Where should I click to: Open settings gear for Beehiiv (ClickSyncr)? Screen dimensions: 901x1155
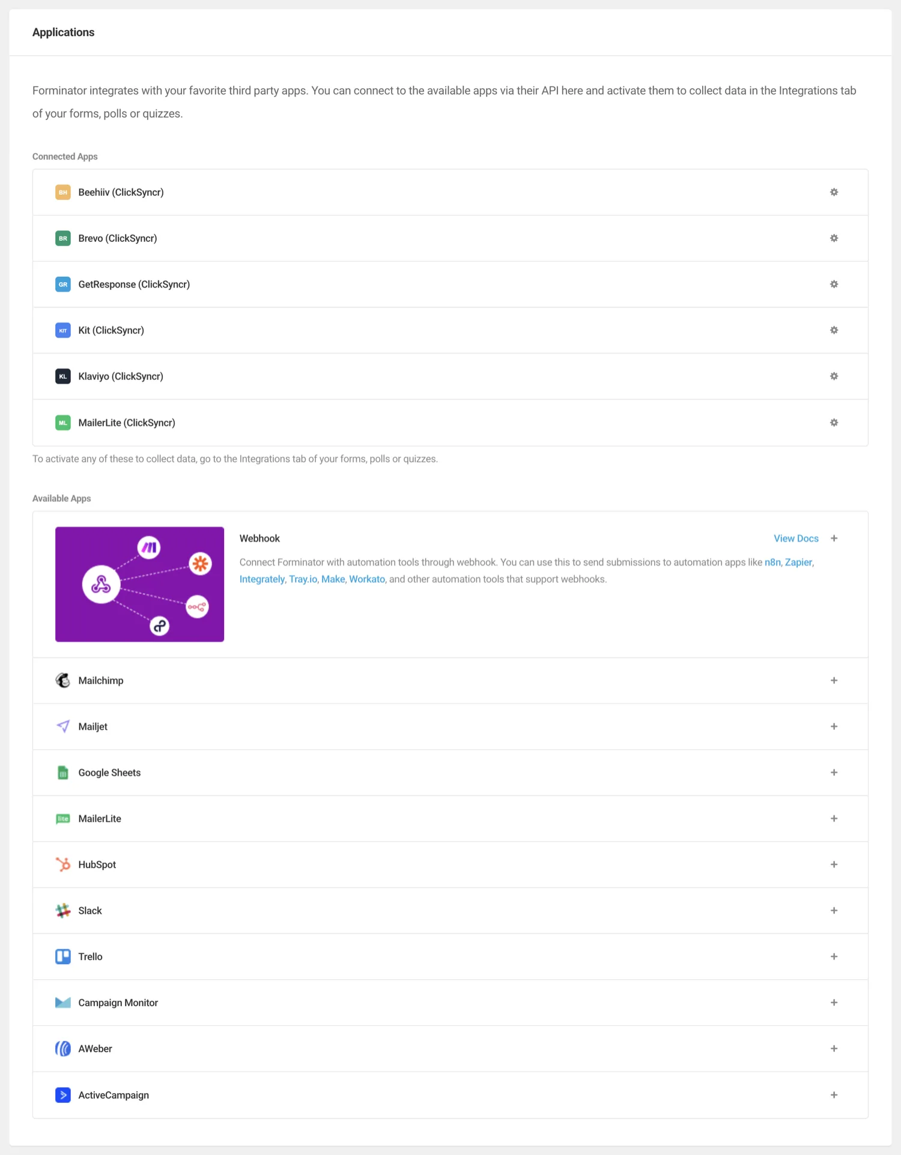click(834, 192)
